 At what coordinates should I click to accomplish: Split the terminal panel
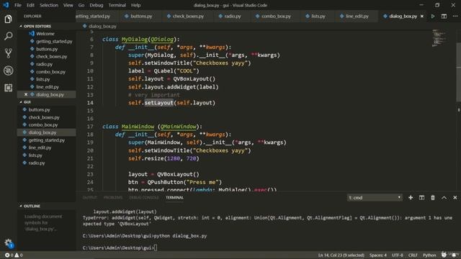pos(421,198)
